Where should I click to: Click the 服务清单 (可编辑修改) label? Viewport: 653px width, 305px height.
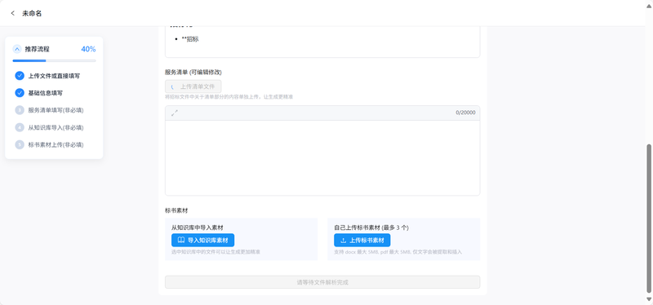pos(193,72)
